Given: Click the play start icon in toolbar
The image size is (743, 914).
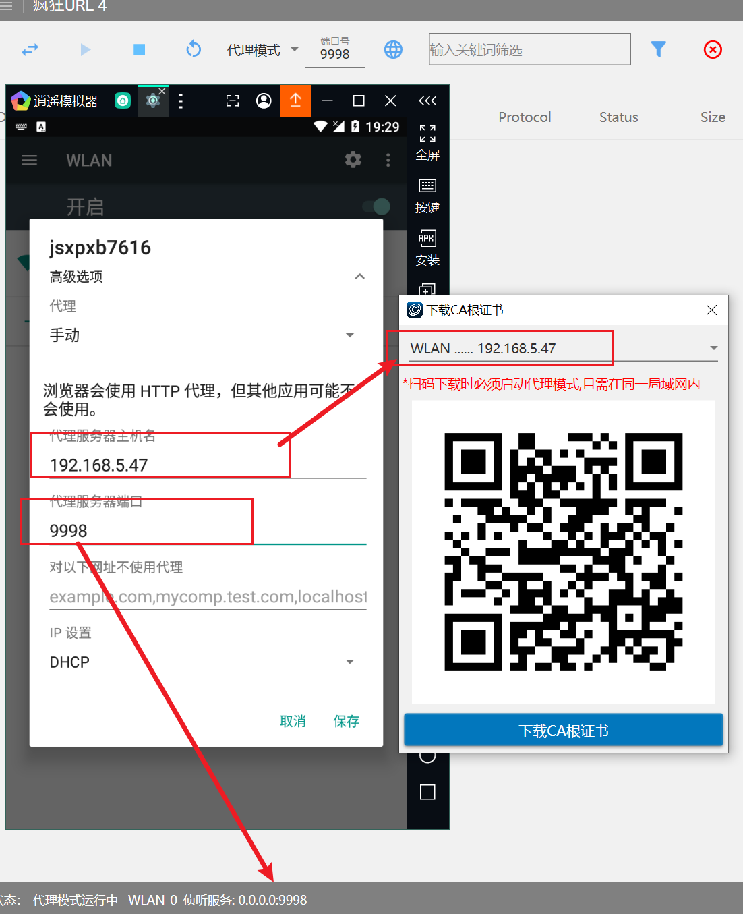Looking at the screenshot, I should pos(85,49).
